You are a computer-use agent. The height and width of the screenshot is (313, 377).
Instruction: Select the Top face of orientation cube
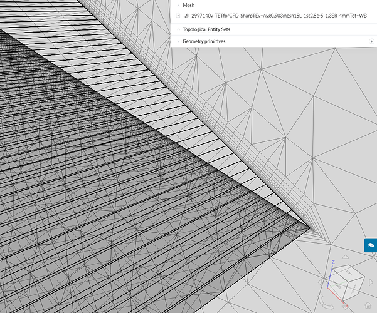(x=348, y=272)
